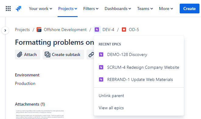Click the epic icon beside REBRAND-1
Viewport: 201px width, 119px height.
101,79
